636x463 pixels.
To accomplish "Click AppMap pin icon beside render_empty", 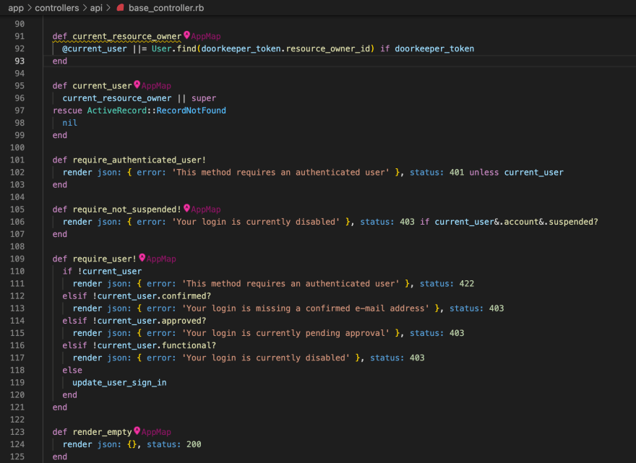I will [137, 431].
